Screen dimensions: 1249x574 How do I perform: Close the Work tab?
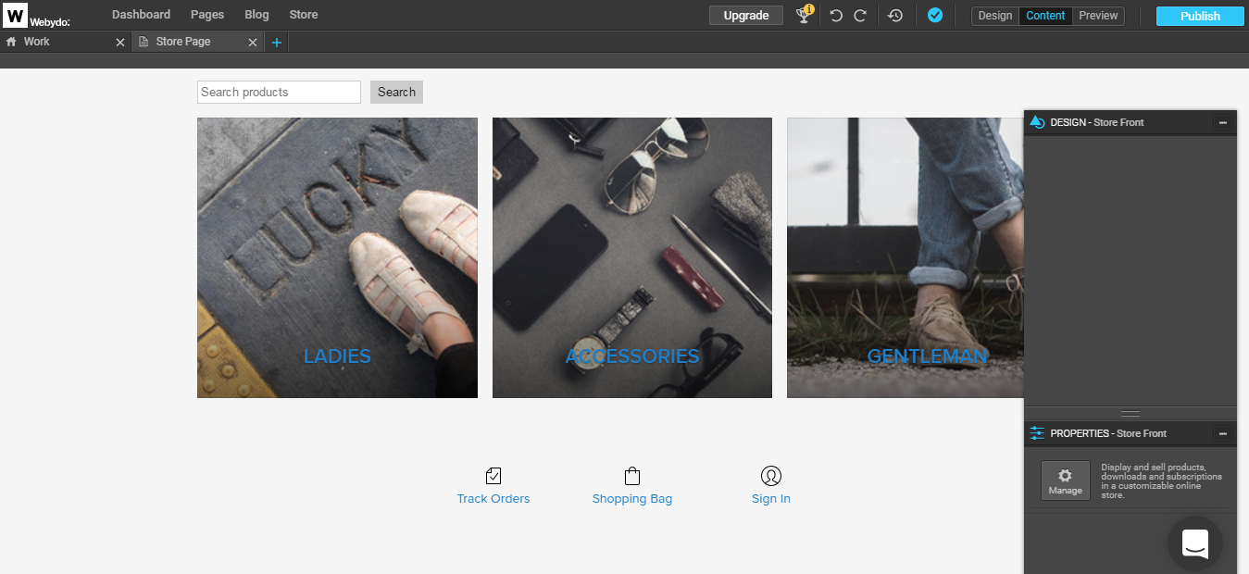tap(120, 43)
